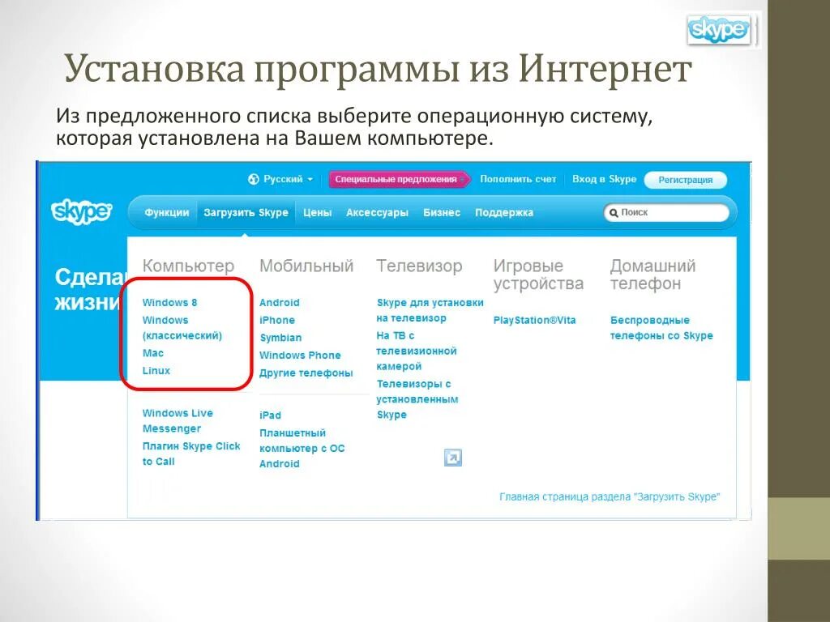Click the Телевизор column heading

pyautogui.click(x=419, y=266)
